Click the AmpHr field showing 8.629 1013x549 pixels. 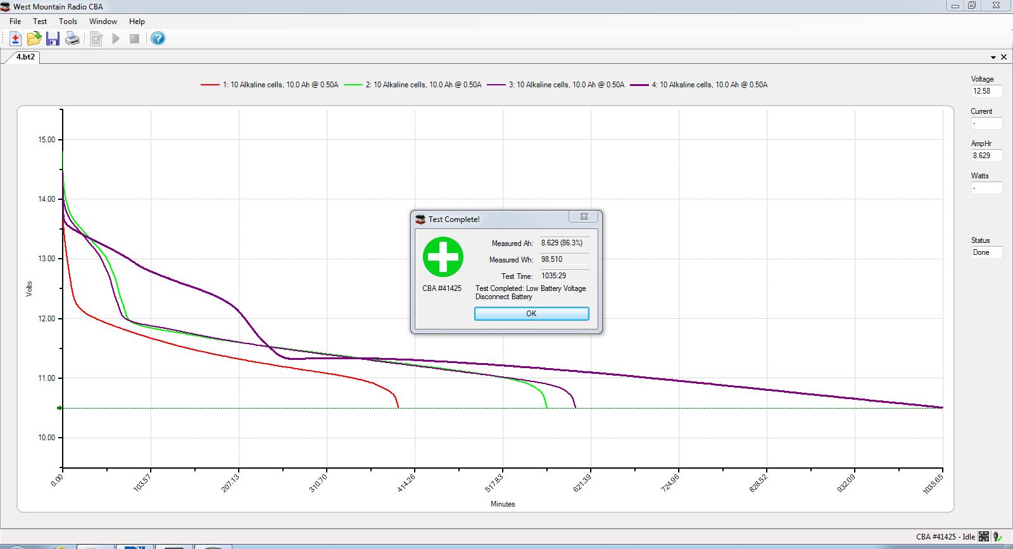click(987, 156)
